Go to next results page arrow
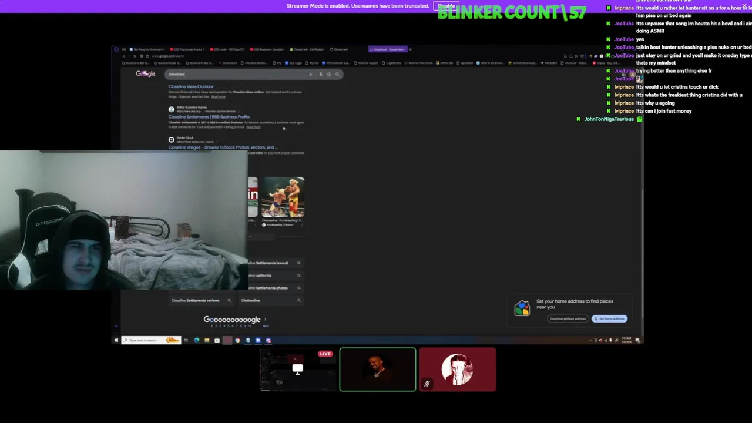Screen dimensions: 752x423 [265, 320]
